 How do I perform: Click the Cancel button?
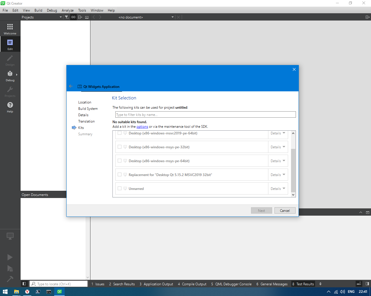point(285,210)
